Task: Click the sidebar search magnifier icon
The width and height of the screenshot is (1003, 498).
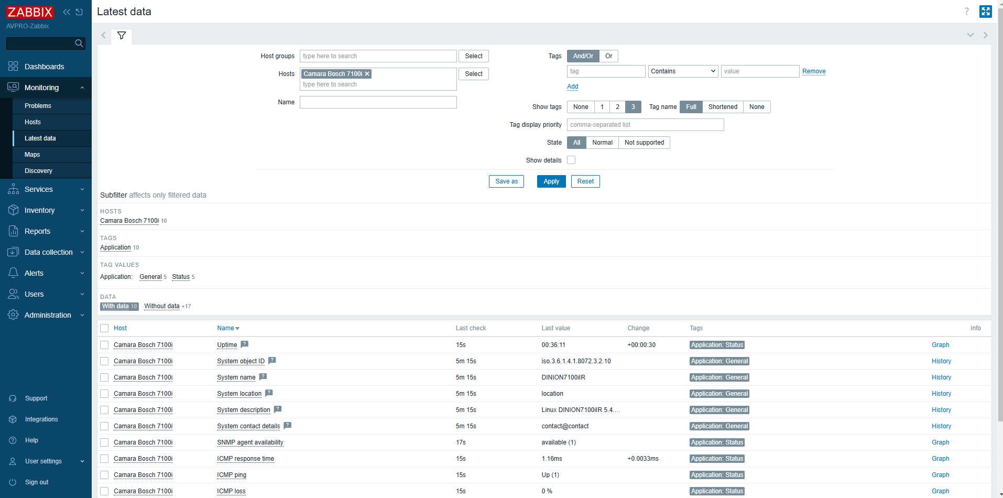Action: (79, 44)
